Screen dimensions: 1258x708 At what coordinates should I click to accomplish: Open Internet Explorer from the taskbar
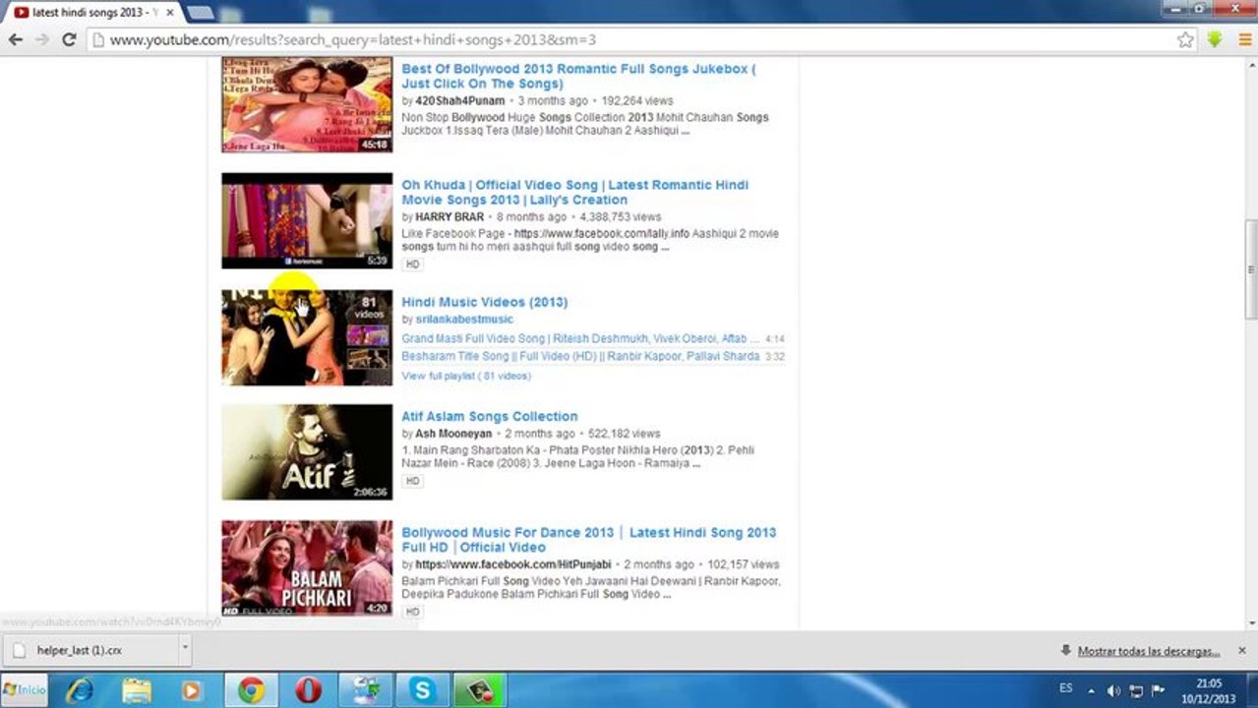79,690
